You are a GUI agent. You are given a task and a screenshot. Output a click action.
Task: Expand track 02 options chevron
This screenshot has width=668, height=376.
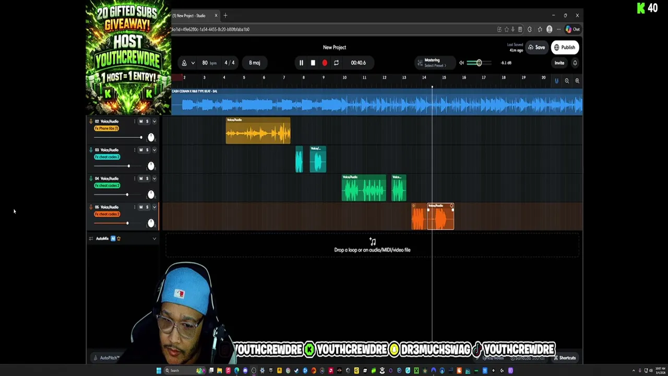154,121
